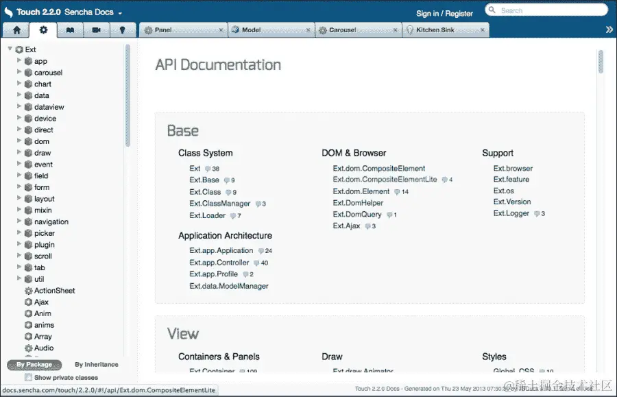The image size is (617, 397).
Task: Expand the device package arrow
Action: 19,118
